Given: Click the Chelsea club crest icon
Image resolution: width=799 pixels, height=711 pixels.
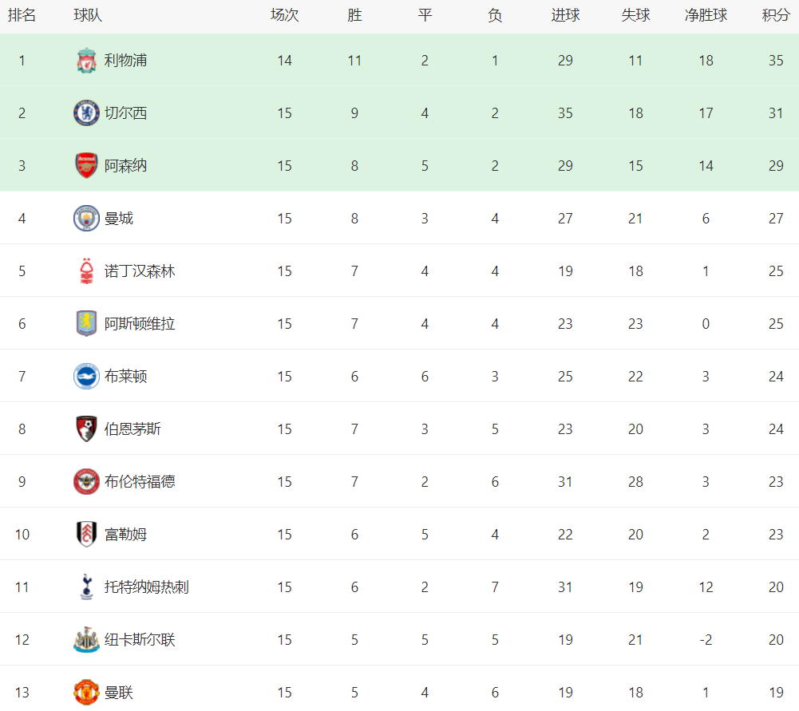Looking at the screenshot, I should click(87, 113).
